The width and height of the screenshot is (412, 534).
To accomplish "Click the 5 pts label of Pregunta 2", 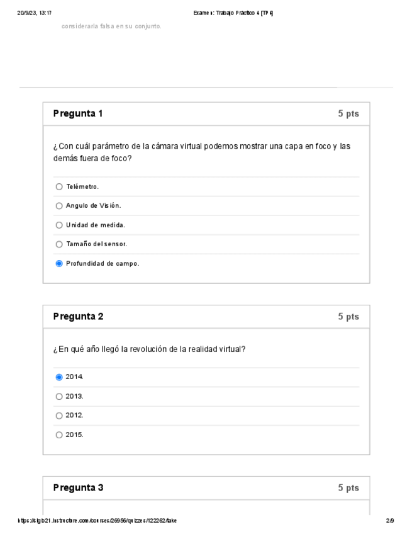I will pos(348,317).
